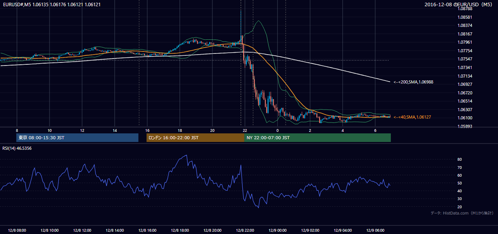
Task: Click the 12/9 00:00 date axis label
Action: [277, 230]
